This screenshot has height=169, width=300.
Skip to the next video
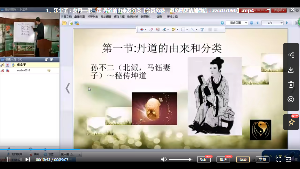pos(28,159)
